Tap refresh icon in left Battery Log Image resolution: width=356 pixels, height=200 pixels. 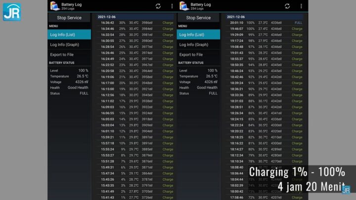coord(158,6)
